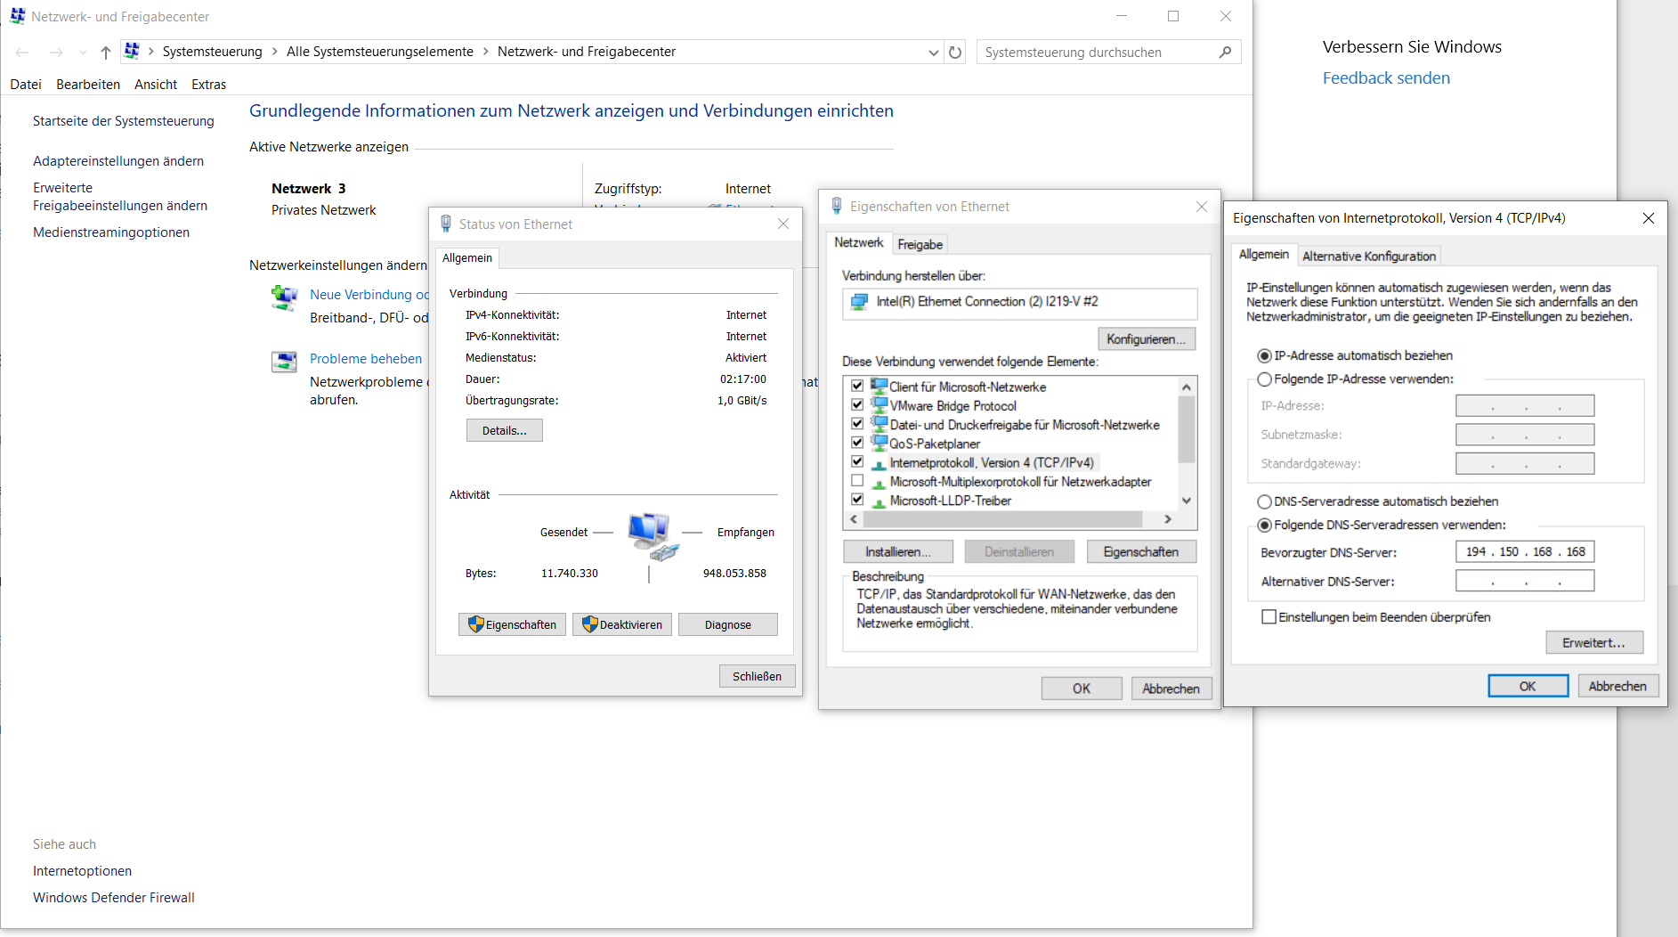Select Folgende IP-Adresse verwenden
1678x937 pixels.
(x=1264, y=379)
